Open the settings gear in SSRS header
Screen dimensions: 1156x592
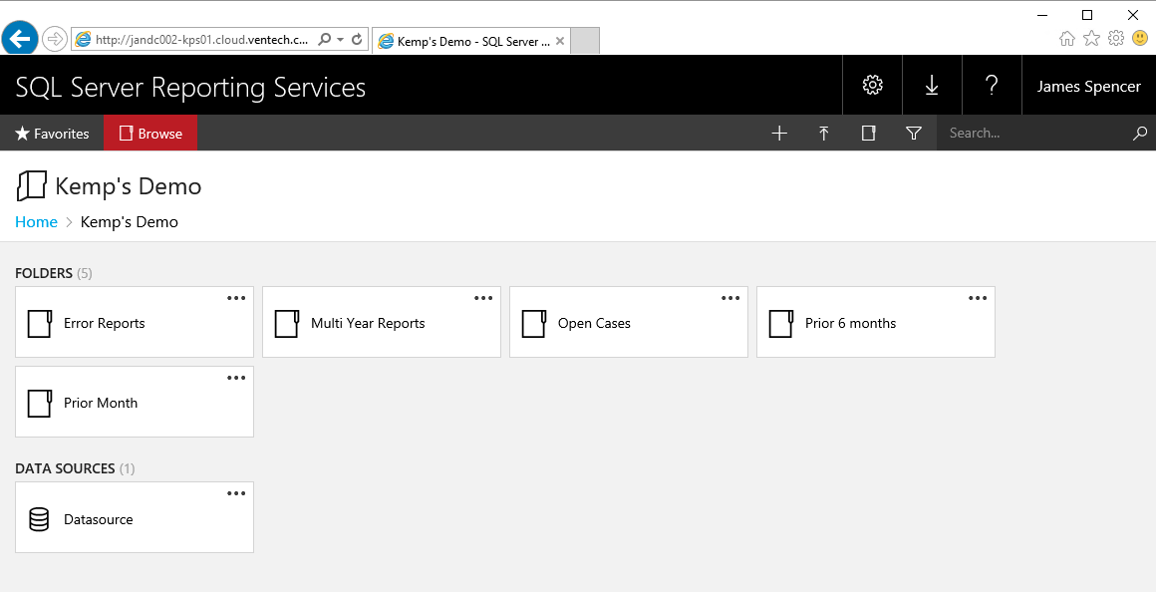[872, 86]
